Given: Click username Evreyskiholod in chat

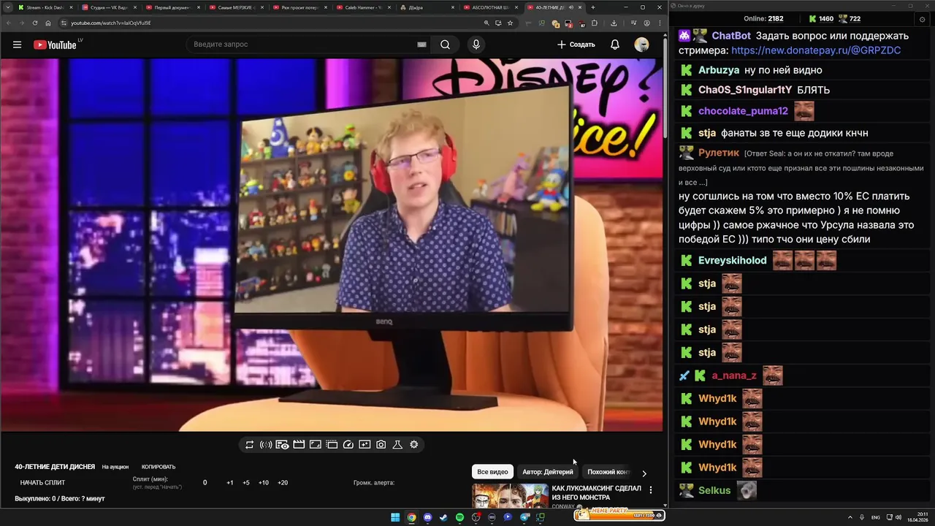Looking at the screenshot, I should point(733,260).
